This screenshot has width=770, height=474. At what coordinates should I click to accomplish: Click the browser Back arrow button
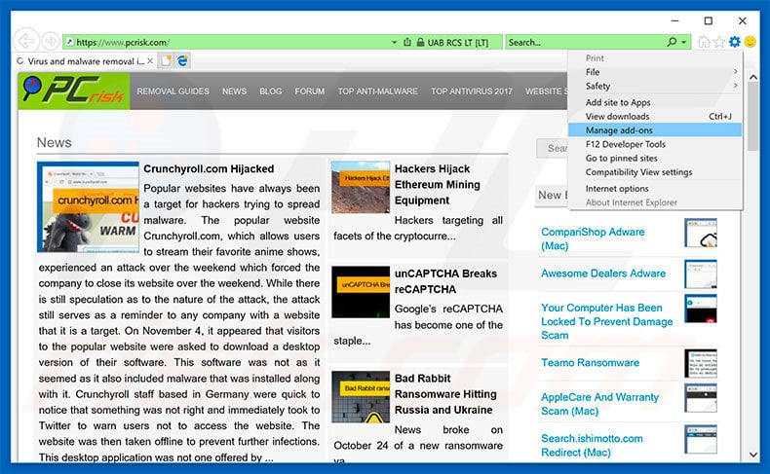click(x=26, y=41)
